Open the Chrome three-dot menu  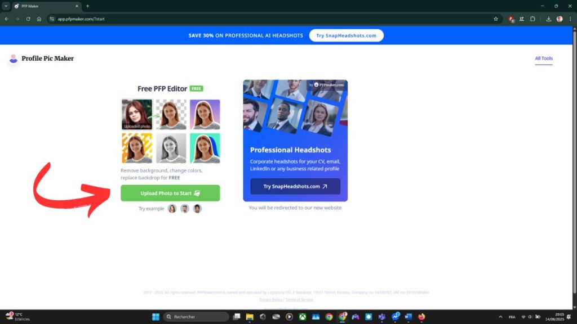[x=570, y=19]
